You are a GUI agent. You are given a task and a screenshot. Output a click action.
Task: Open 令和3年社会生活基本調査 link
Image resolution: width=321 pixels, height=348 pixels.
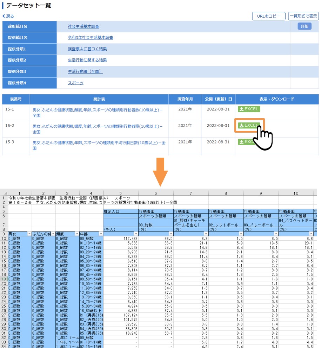90,38
